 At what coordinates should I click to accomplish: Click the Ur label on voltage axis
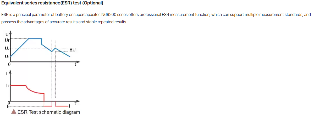pos(7,40)
